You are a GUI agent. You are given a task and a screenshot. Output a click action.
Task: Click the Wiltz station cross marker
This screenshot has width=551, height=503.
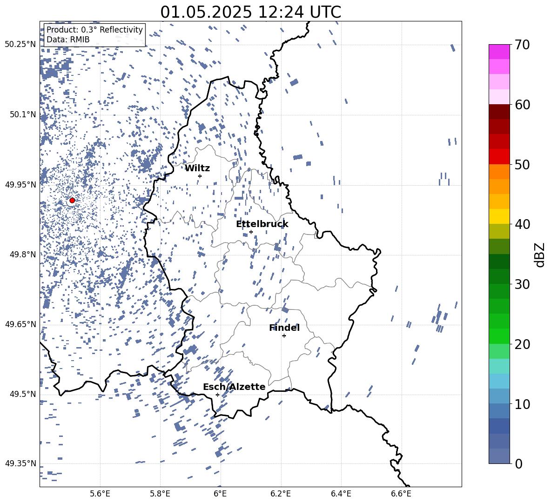pos(200,176)
